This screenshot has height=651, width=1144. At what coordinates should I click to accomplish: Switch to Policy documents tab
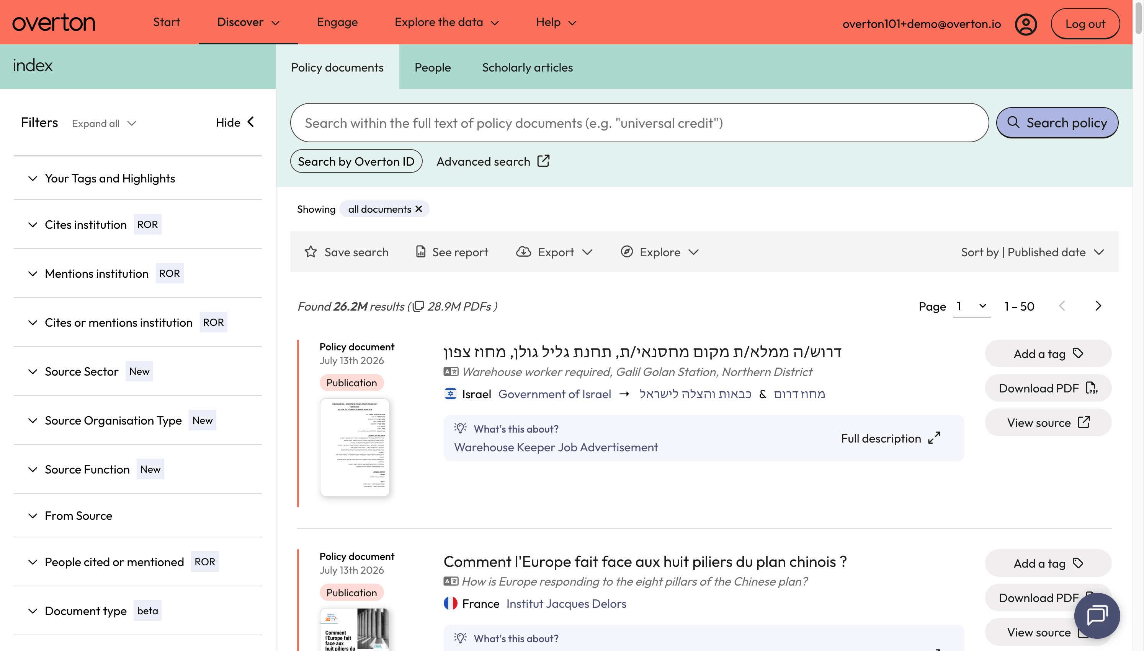click(x=337, y=67)
